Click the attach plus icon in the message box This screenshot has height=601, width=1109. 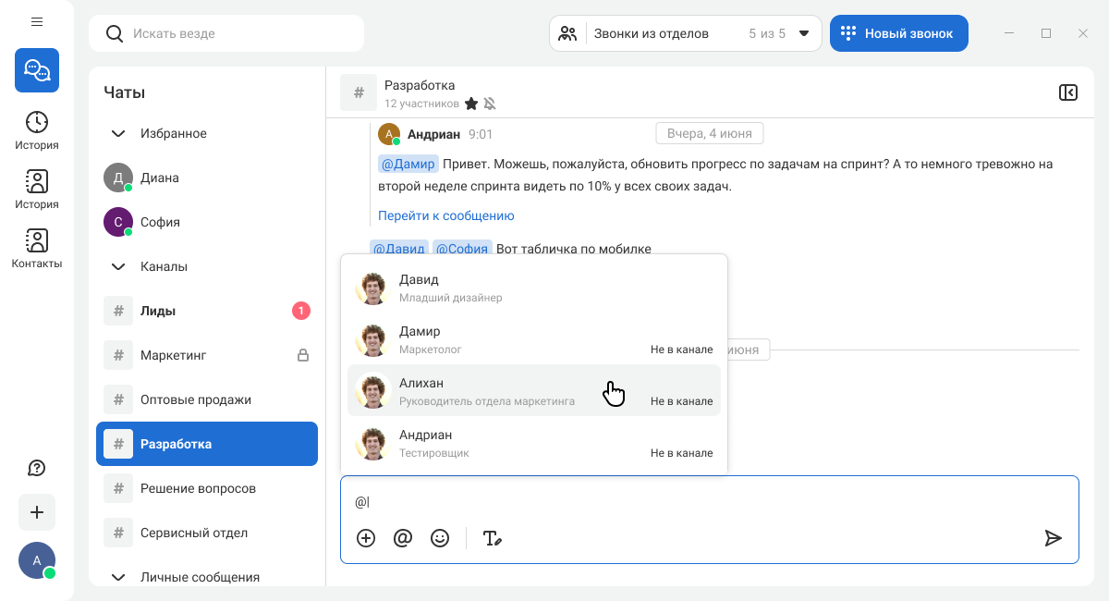coord(366,538)
